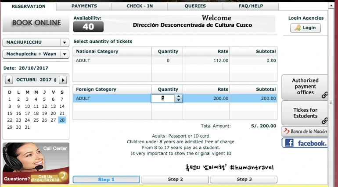Choose October 20 in the calendar

[x=53, y=113]
